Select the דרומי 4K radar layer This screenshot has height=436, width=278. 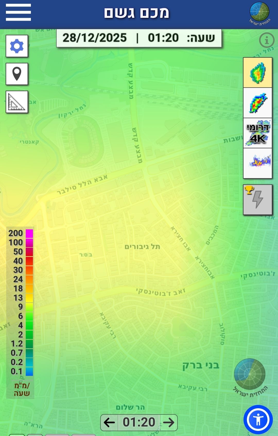click(257, 133)
